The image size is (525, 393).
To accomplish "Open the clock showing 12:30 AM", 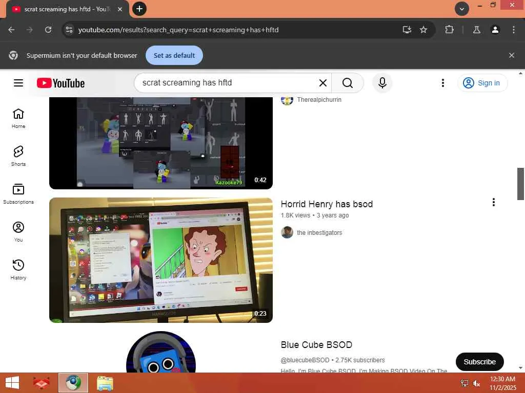I will click(502, 383).
